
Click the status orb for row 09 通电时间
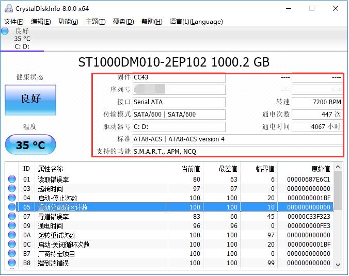coord(12,226)
